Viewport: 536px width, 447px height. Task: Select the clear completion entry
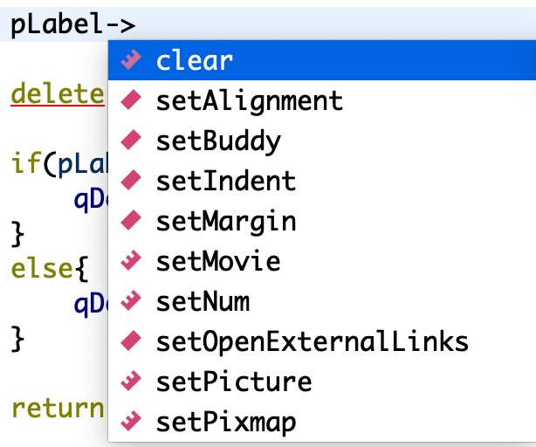(x=322, y=60)
